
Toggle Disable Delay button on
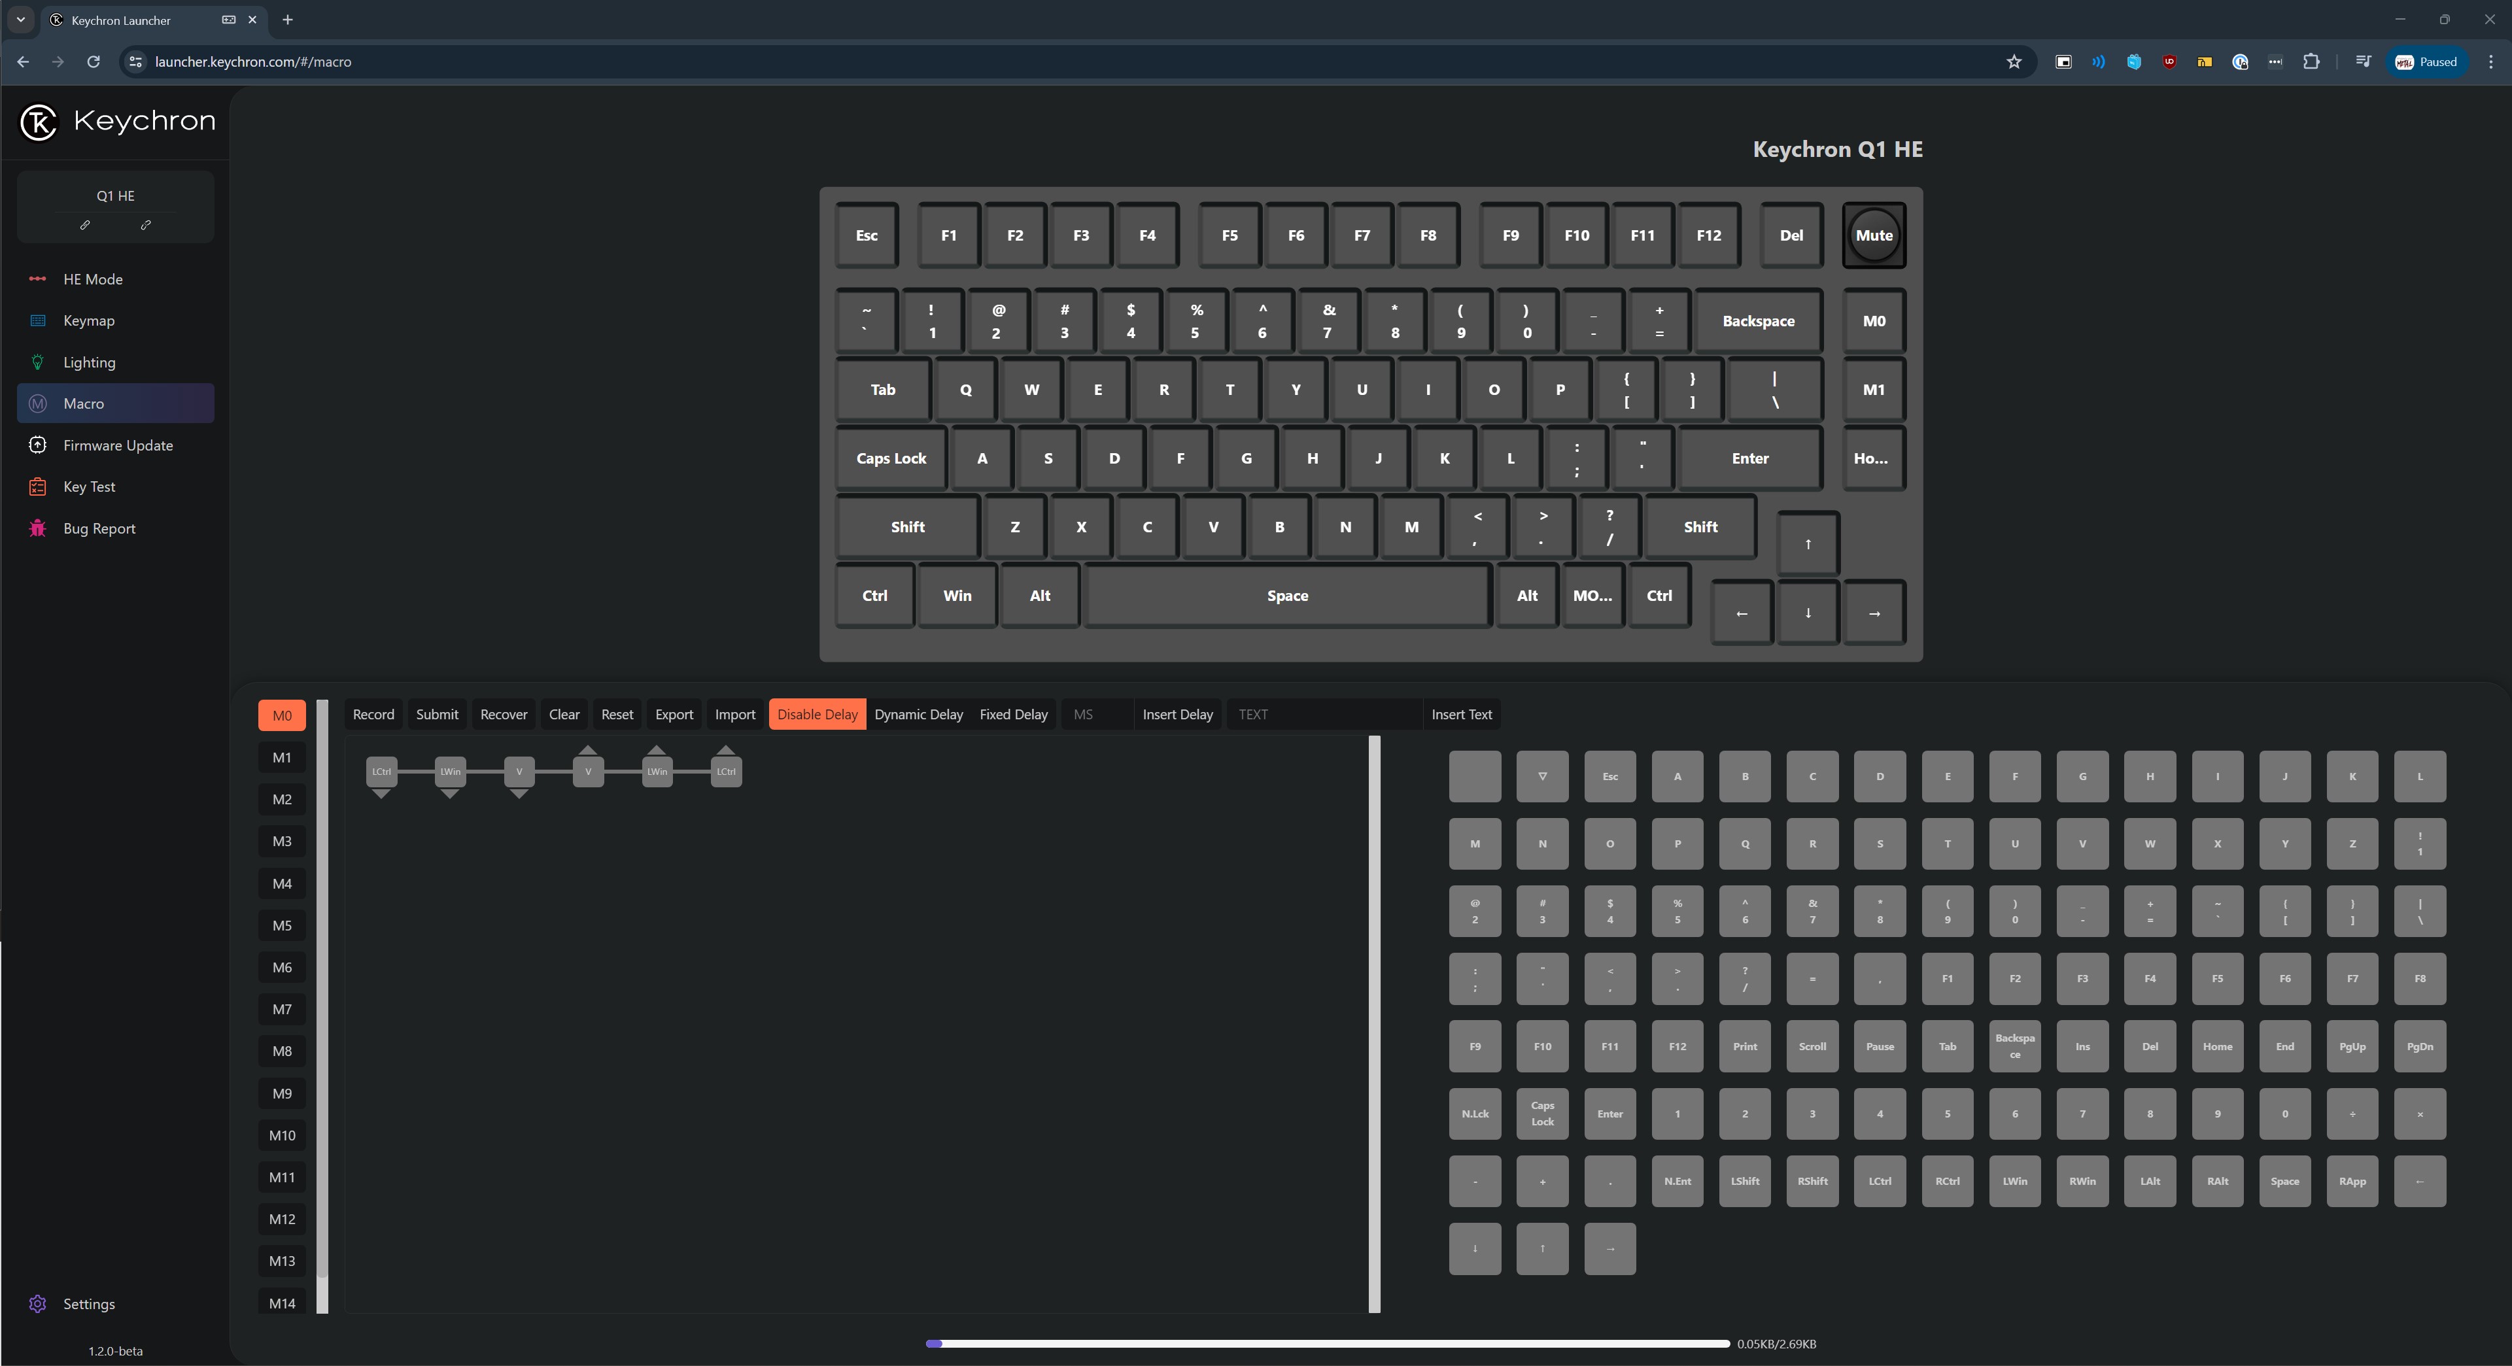coord(816,713)
